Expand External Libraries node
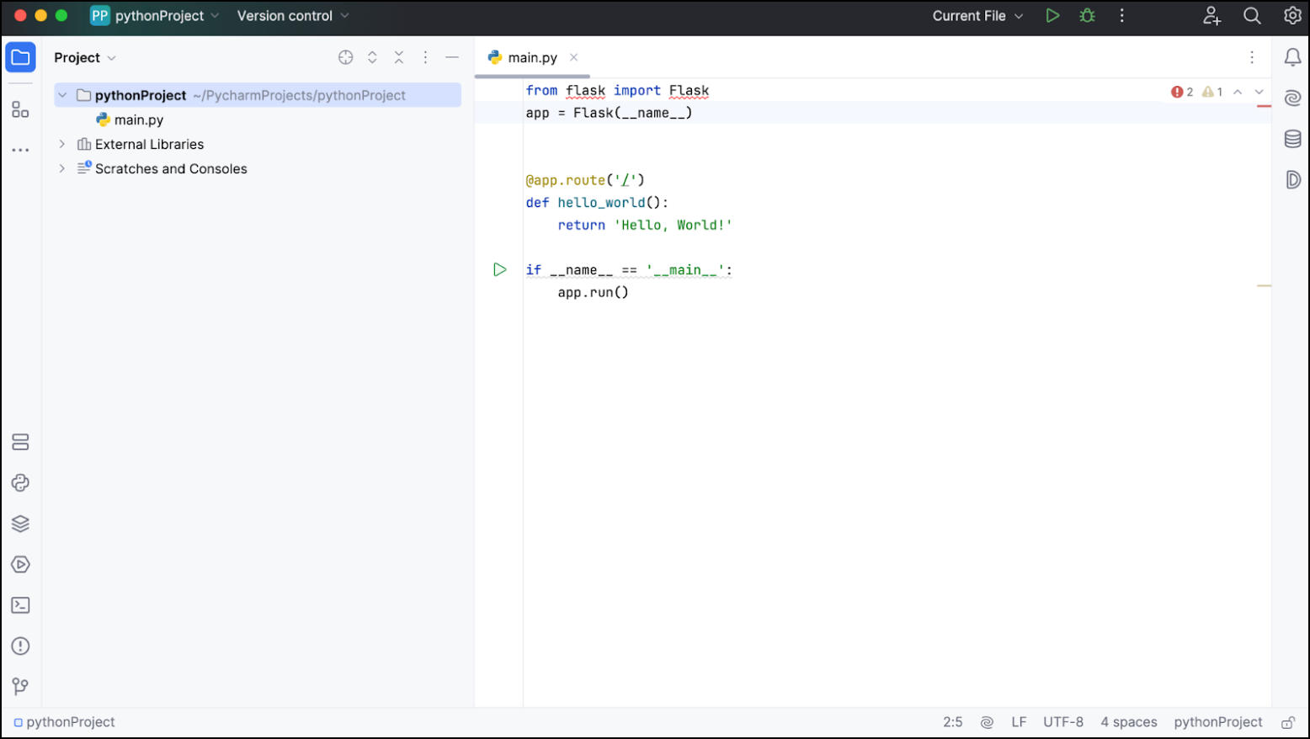The height and width of the screenshot is (739, 1310). coord(61,144)
